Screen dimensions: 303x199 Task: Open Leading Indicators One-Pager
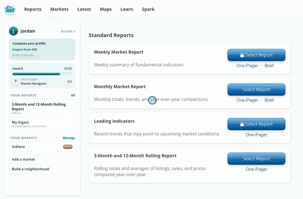coord(256,135)
